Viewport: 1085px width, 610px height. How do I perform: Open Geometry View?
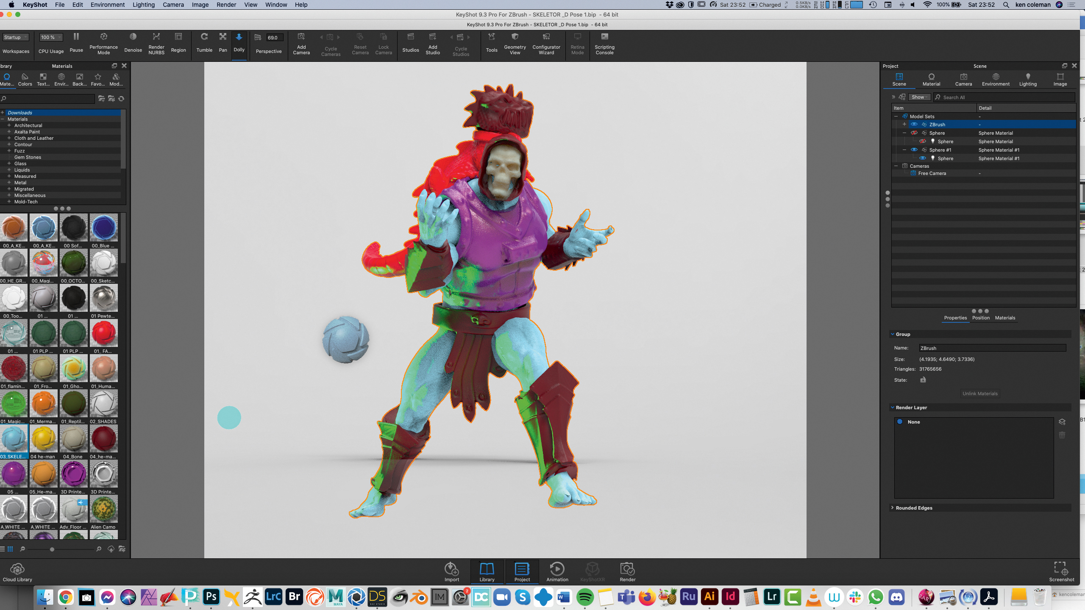tap(515, 44)
